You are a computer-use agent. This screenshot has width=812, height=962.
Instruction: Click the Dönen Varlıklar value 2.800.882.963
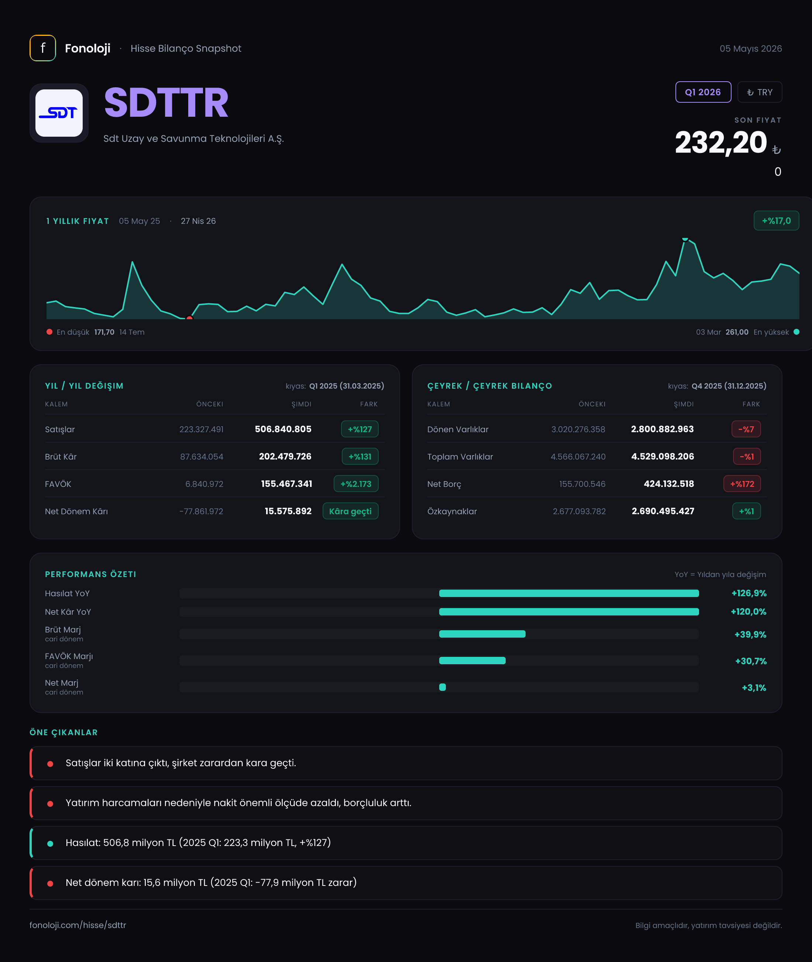(x=662, y=429)
